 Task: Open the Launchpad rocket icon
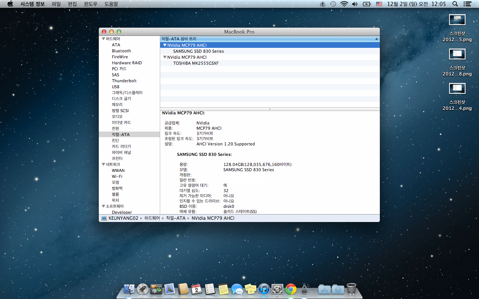[x=143, y=289]
